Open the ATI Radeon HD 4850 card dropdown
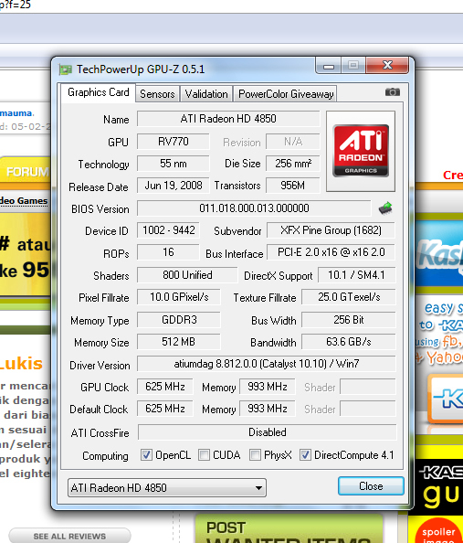Screen dimensions: 463x543 pos(167,488)
